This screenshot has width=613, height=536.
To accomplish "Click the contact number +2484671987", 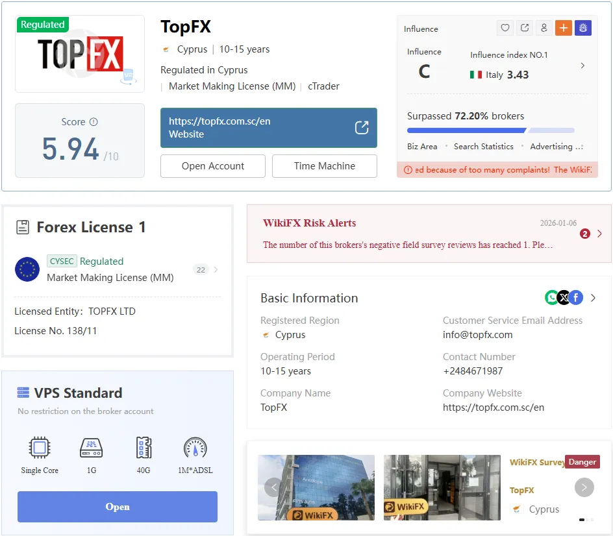I will tap(473, 371).
